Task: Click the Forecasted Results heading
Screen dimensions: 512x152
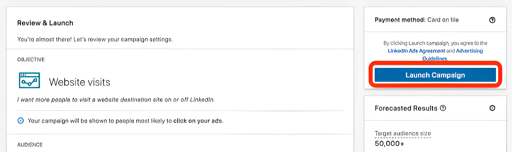Action: pyautogui.click(x=406, y=108)
